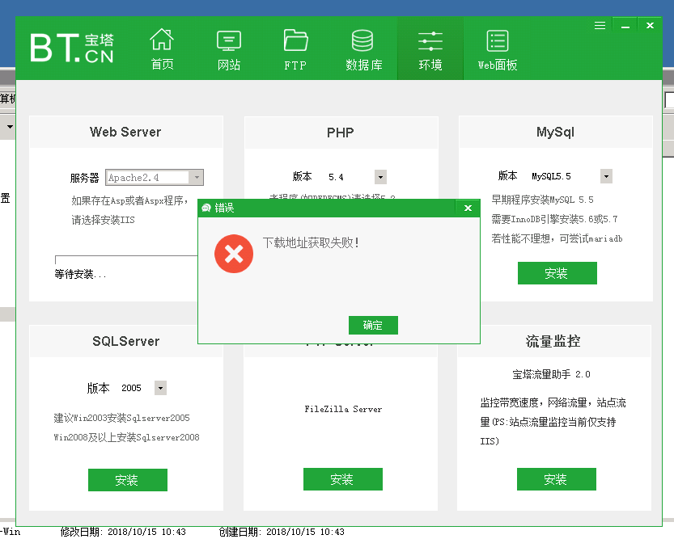Minimize the BT panel window
The width and height of the screenshot is (674, 539).
click(625, 26)
